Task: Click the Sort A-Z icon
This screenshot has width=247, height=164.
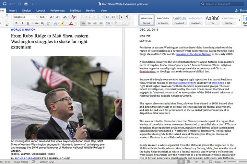Action: [x=120, y=17]
